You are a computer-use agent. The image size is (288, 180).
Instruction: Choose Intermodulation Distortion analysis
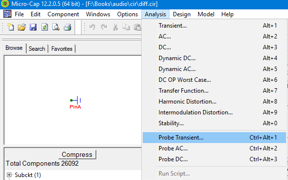(214, 112)
